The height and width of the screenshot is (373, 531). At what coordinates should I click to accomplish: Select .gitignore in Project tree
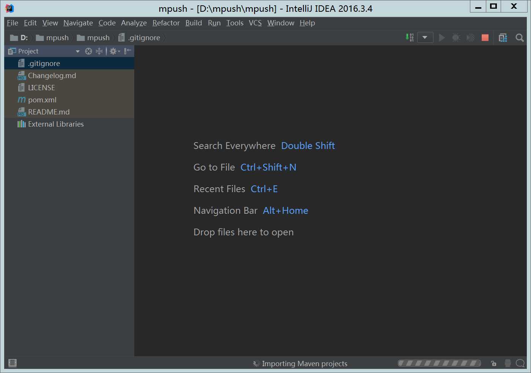(69, 63)
